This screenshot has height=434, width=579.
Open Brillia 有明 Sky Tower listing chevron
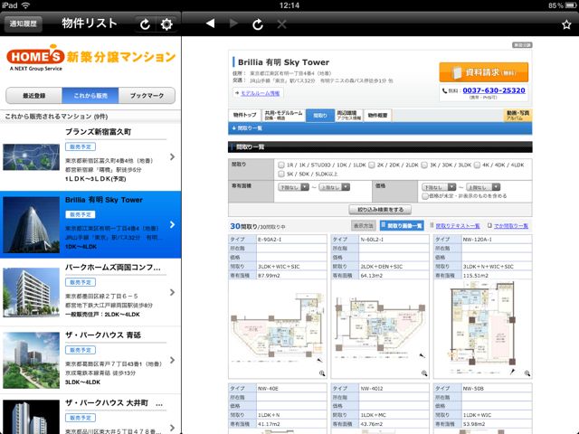[x=172, y=224]
